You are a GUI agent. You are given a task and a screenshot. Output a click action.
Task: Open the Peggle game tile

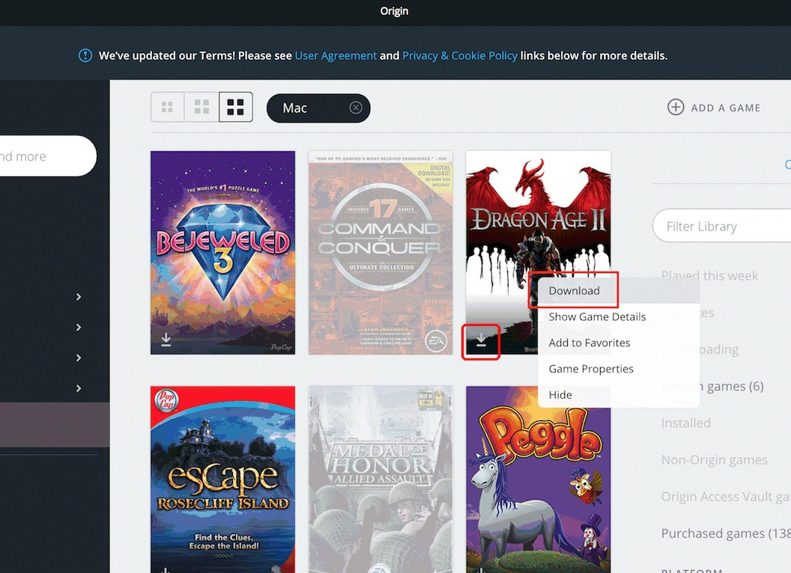coord(539,479)
